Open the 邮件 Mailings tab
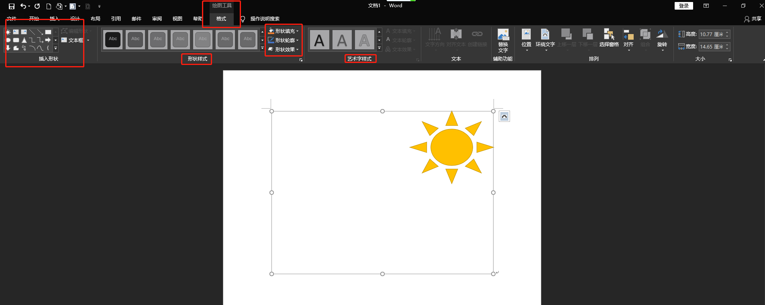Viewport: 765px width, 305px height. (x=137, y=19)
